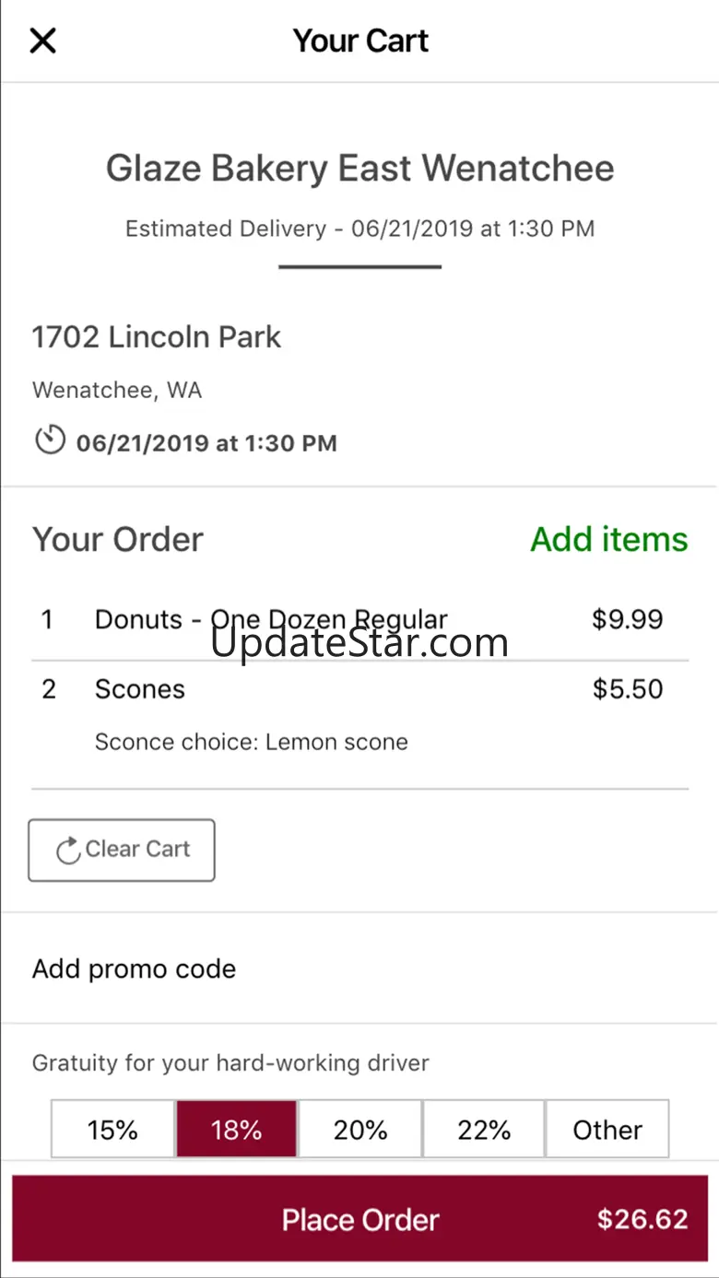Screen dimensions: 719x1278
Task: Tap the Donuts $9.99 price
Action: pos(627,619)
